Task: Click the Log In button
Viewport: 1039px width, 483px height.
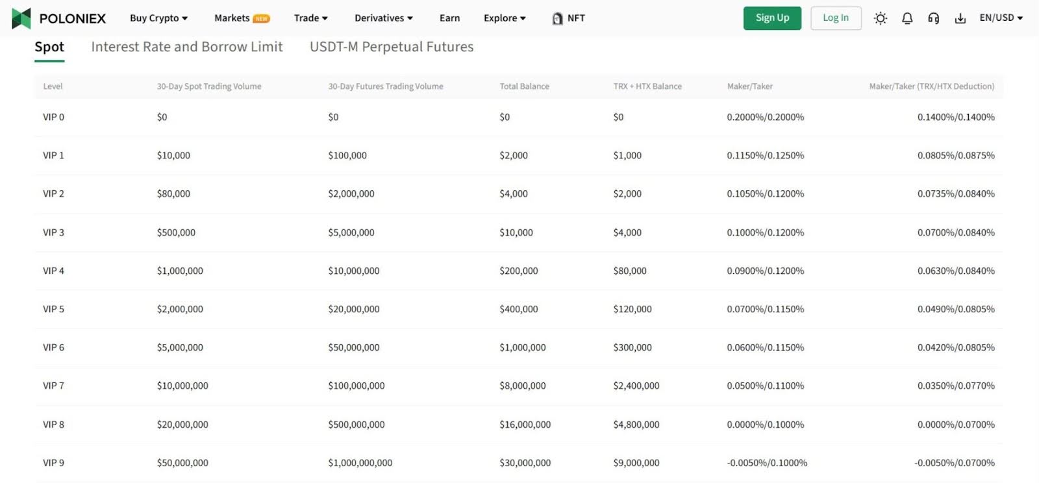Action: [836, 18]
